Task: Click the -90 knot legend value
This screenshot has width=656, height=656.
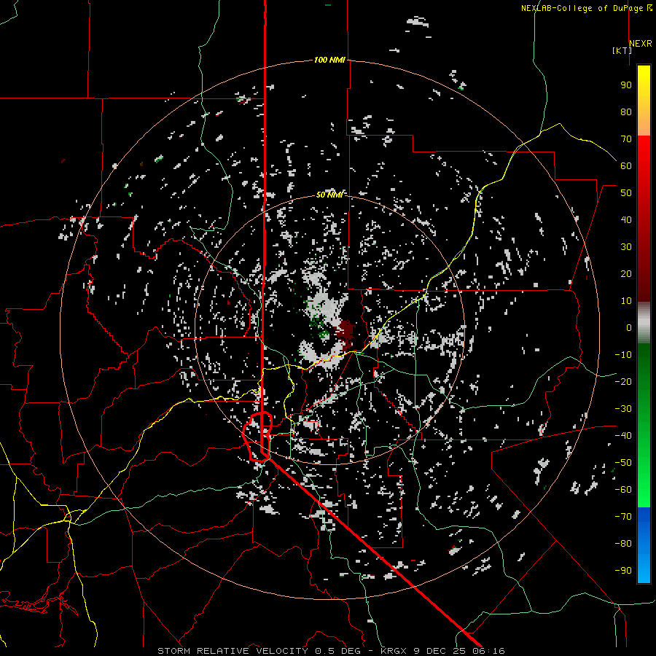Action: [623, 571]
